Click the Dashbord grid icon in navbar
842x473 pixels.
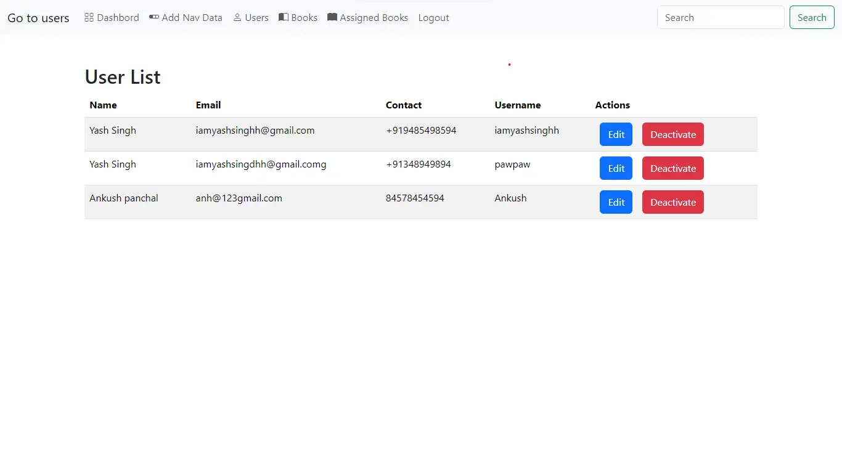pyautogui.click(x=89, y=17)
